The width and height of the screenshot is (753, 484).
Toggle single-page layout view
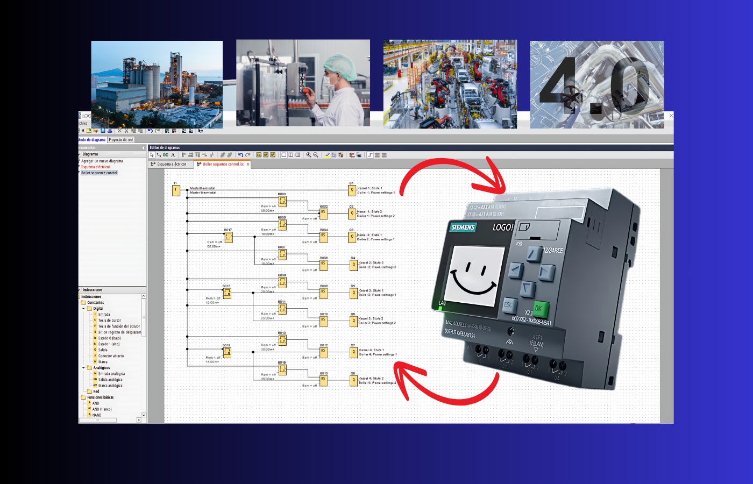click(284, 155)
